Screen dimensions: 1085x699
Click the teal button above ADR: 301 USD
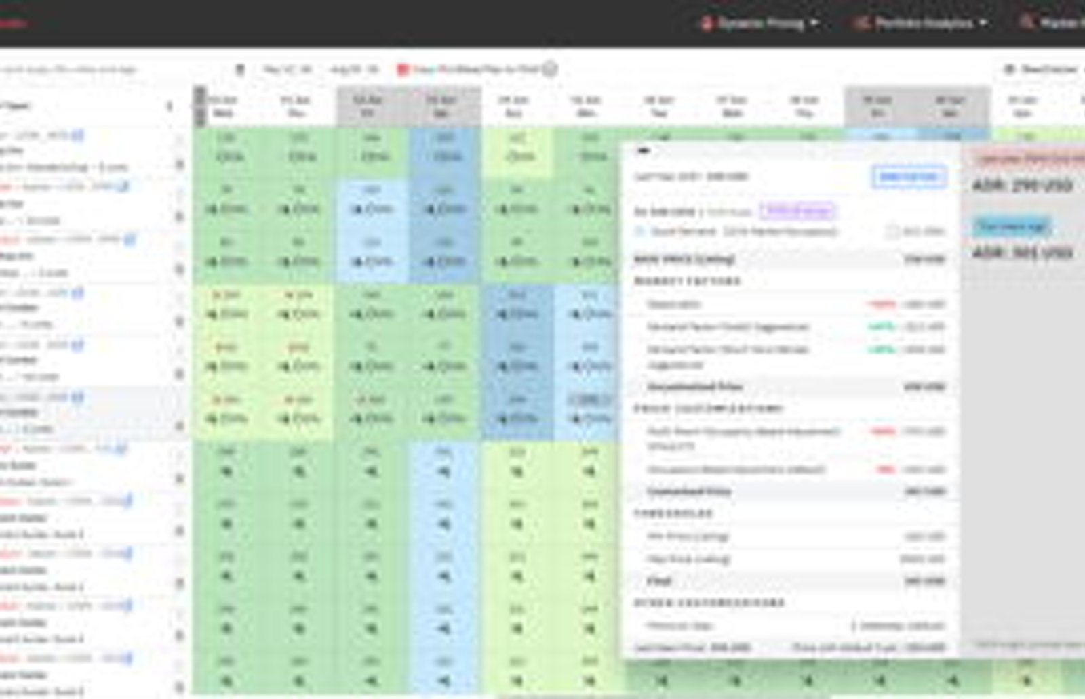pyautogui.click(x=1012, y=227)
